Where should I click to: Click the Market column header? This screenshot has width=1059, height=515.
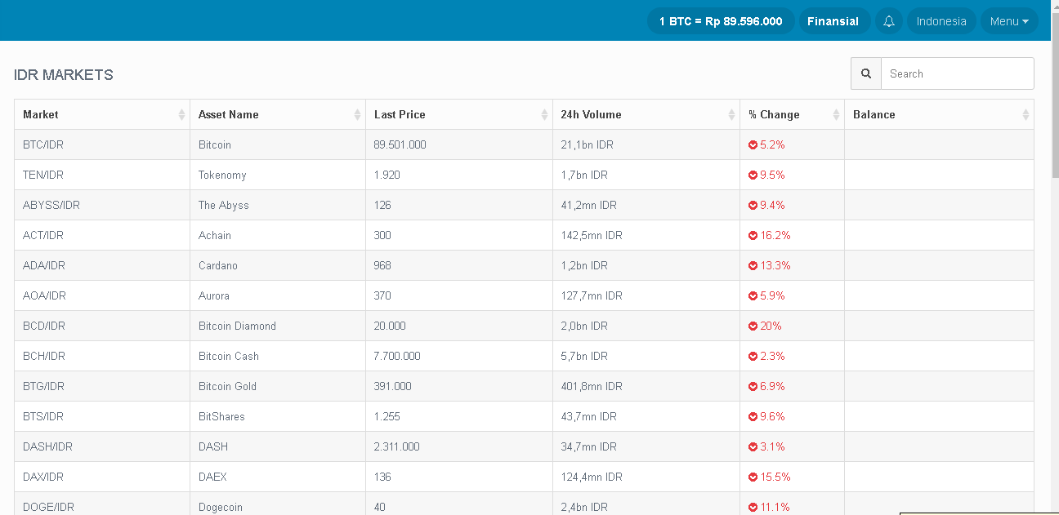click(x=102, y=114)
